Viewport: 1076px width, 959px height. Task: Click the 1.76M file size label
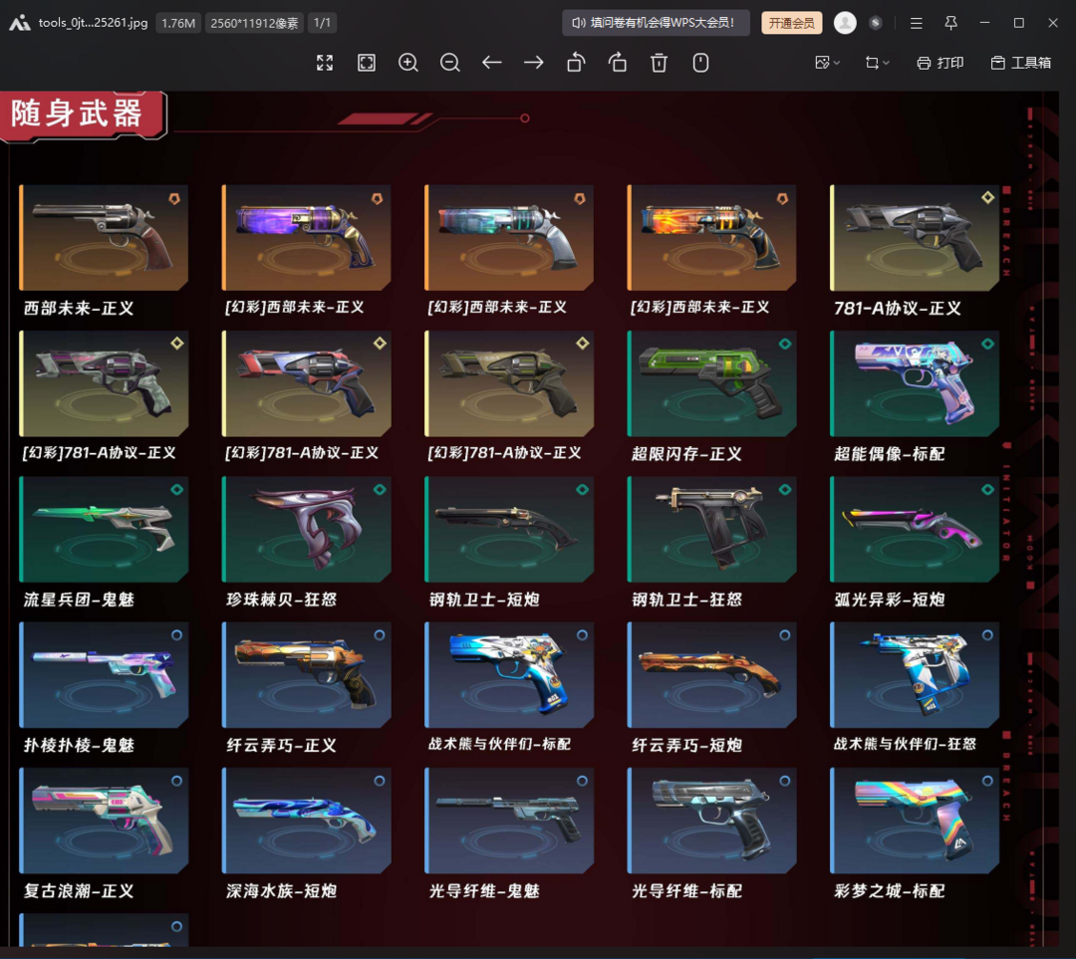pos(178,23)
